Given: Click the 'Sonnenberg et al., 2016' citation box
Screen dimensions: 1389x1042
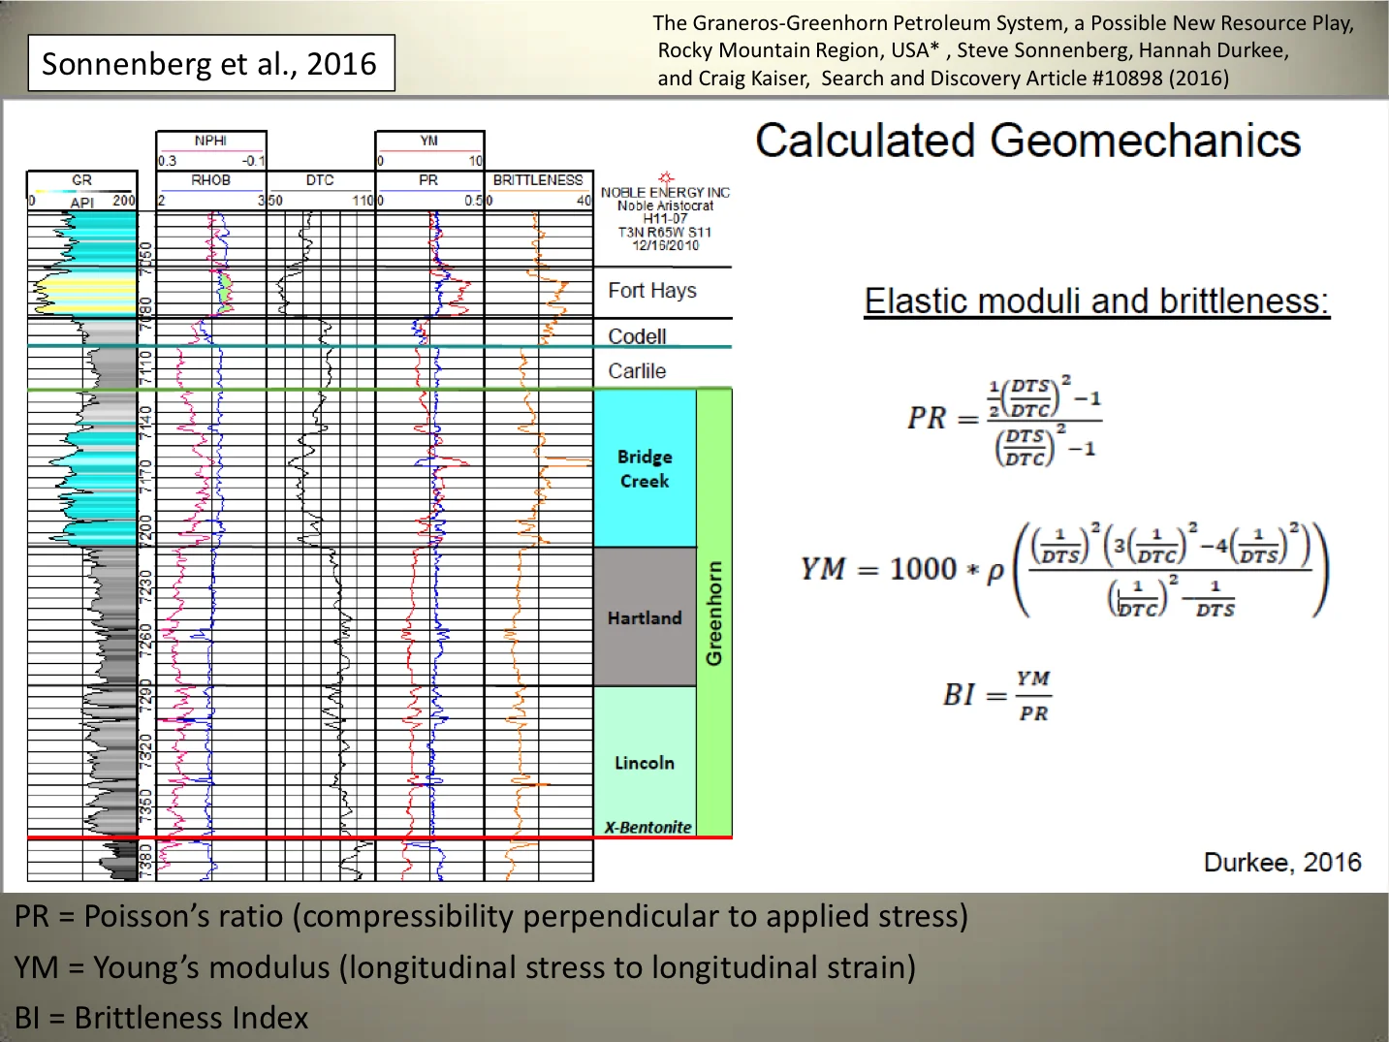Looking at the screenshot, I should [x=211, y=63].
